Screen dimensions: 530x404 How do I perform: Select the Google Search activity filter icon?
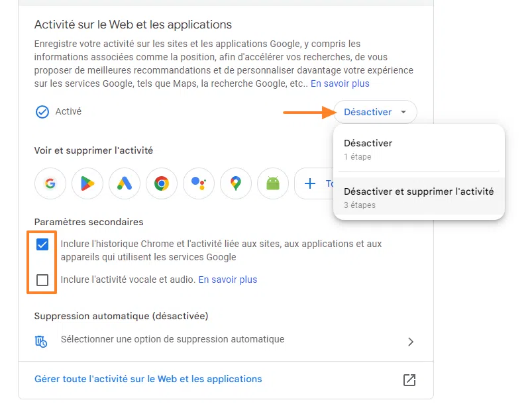click(50, 183)
